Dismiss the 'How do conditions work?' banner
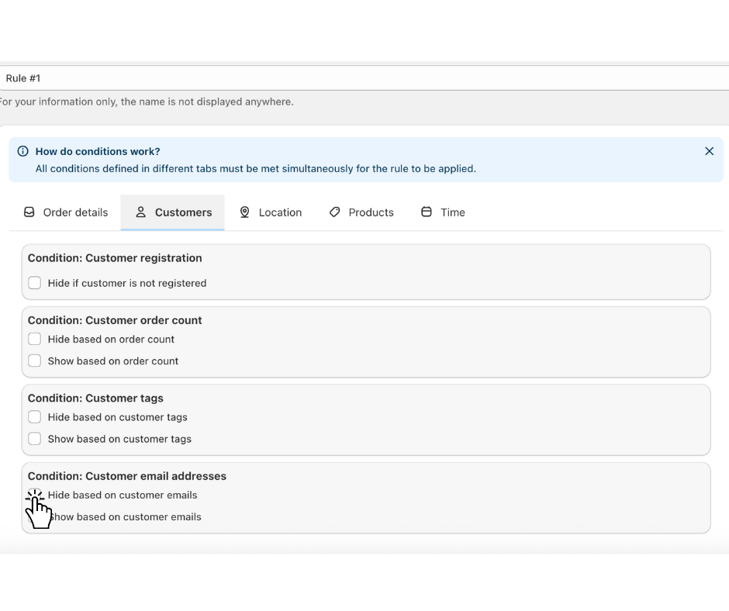Viewport: 729px width, 611px height. coord(709,151)
